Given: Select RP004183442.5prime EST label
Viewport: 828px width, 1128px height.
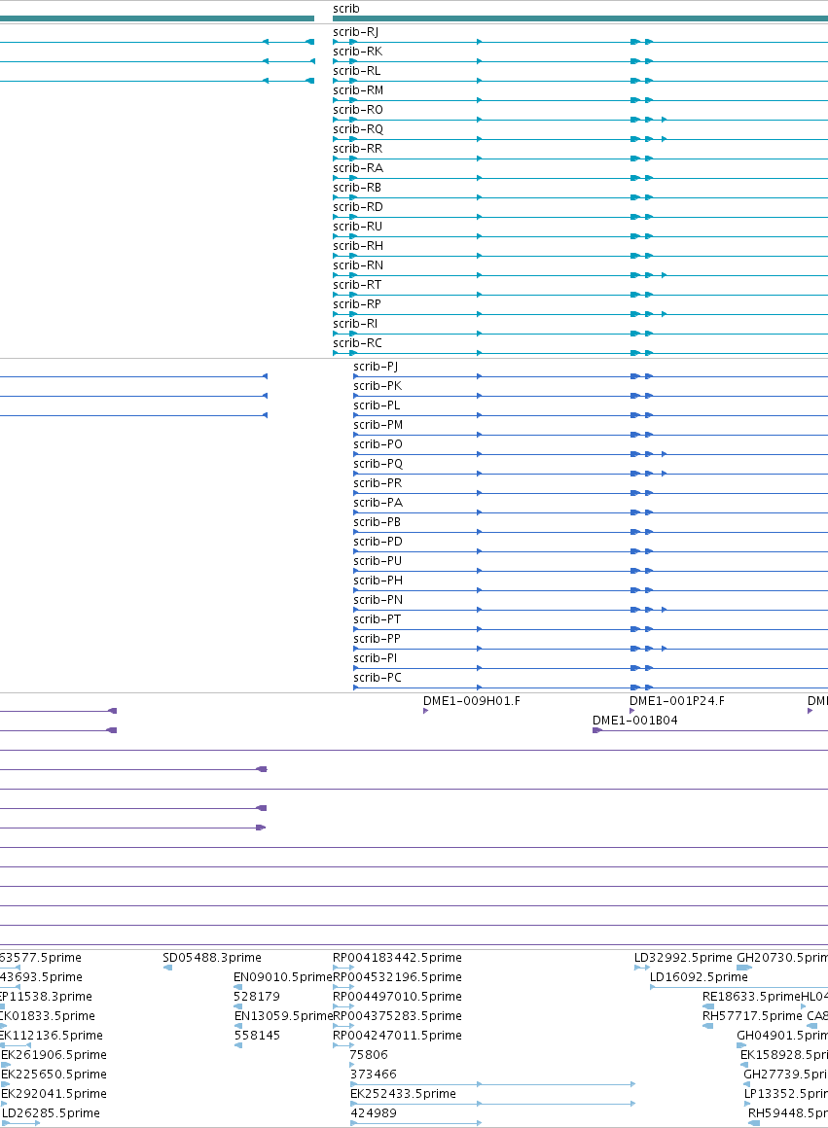Looking at the screenshot, I should click(x=397, y=958).
